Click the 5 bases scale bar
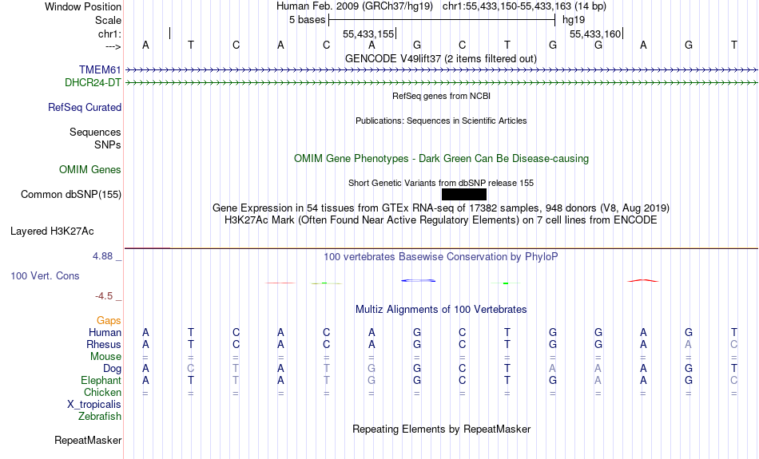The image size is (759, 459). [x=442, y=20]
